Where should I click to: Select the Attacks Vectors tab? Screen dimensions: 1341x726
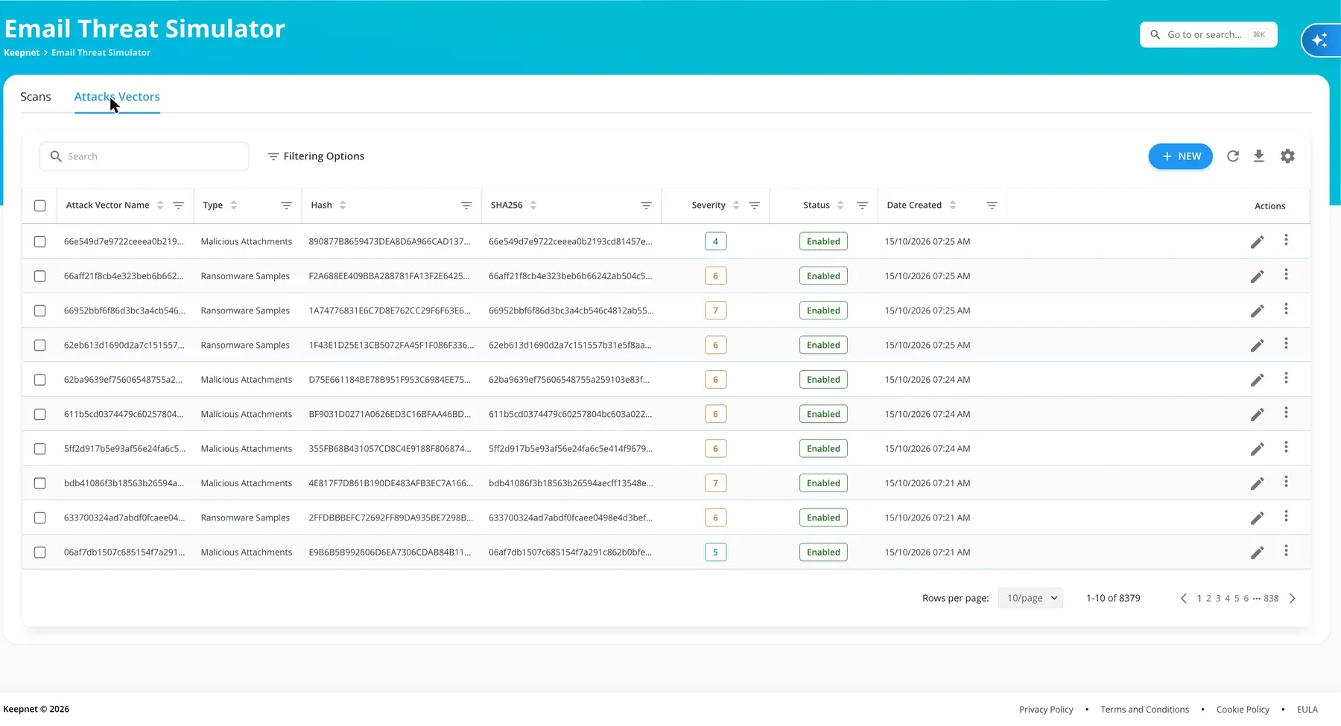pyautogui.click(x=117, y=97)
